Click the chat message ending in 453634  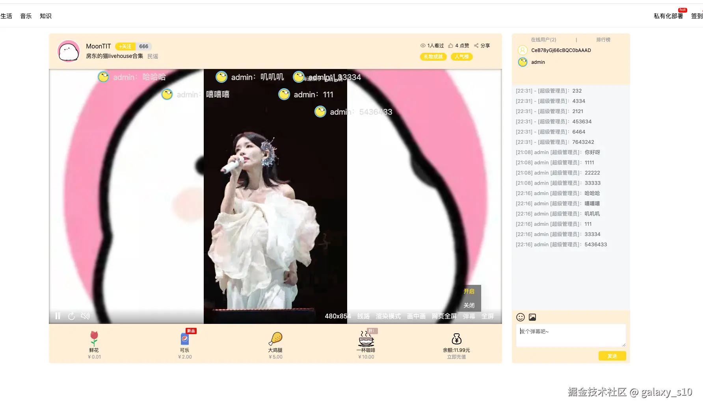coord(554,122)
